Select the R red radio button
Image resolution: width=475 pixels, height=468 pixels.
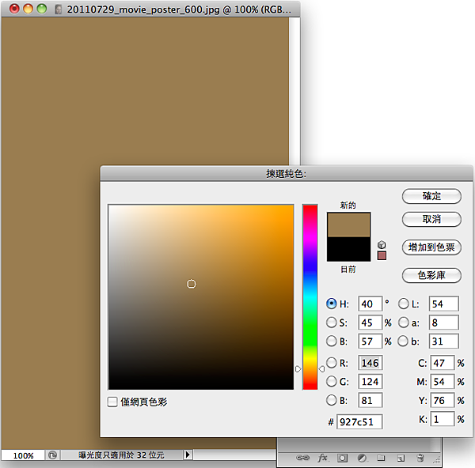332,362
